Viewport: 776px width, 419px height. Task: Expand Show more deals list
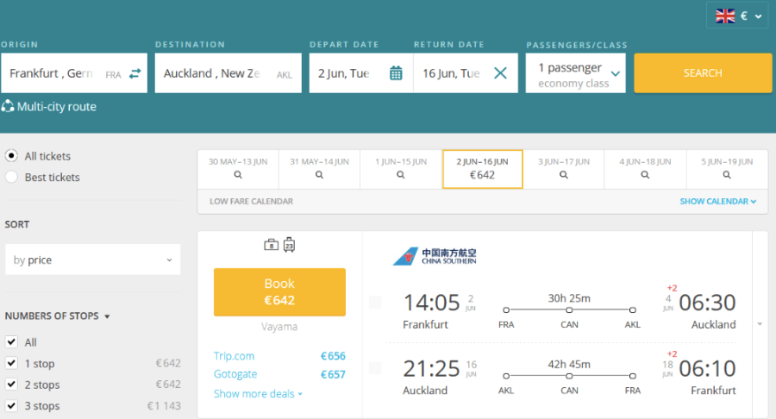tap(258, 394)
